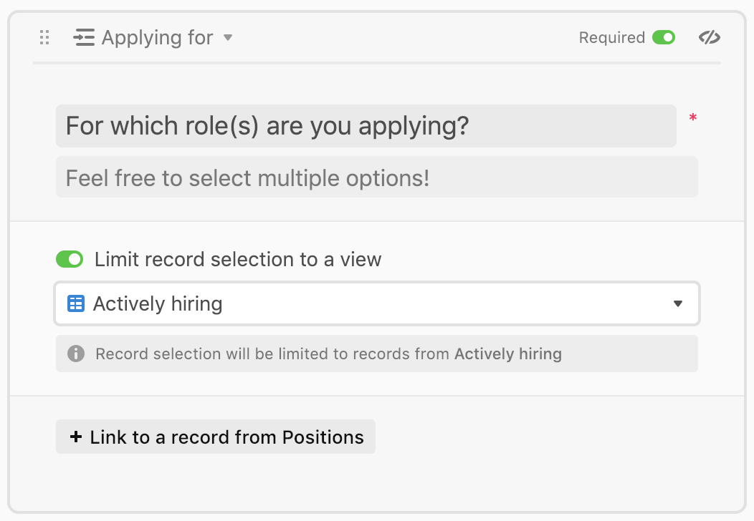Image resolution: width=754 pixels, height=521 pixels.
Task: Click the Required label text
Action: 611,37
